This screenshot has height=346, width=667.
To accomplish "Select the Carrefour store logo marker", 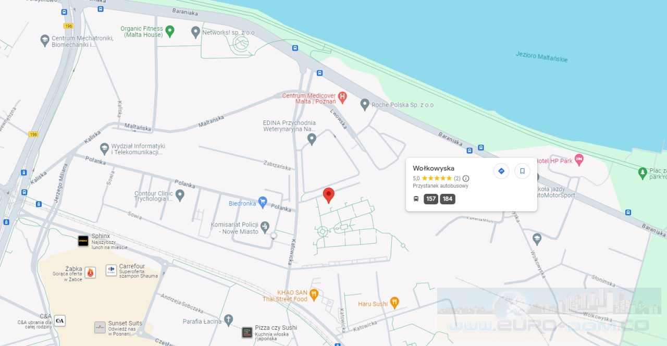I will coord(111,270).
